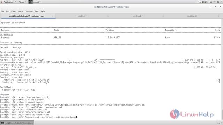Click the 'Dependencies Resolved' line
The image size is (223, 125).
pyautogui.click(x=13, y=23)
